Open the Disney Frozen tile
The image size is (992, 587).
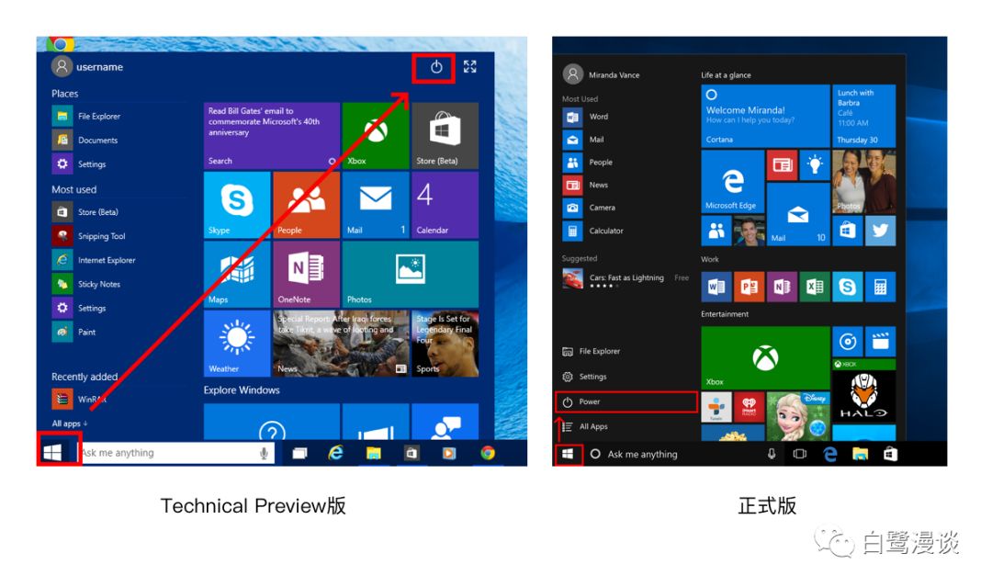tap(798, 415)
